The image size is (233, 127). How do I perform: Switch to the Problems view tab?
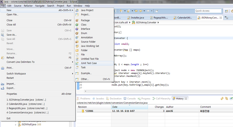(x=84, y=99)
